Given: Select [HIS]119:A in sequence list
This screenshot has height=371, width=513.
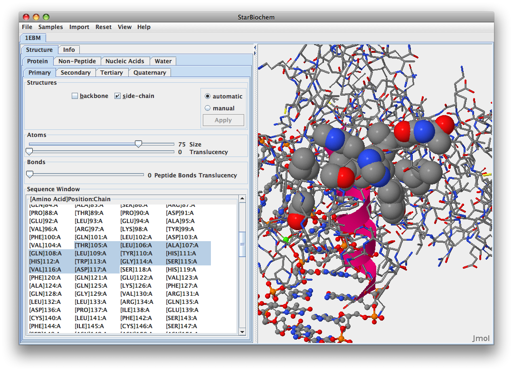Looking at the screenshot, I should pyautogui.click(x=181, y=269).
